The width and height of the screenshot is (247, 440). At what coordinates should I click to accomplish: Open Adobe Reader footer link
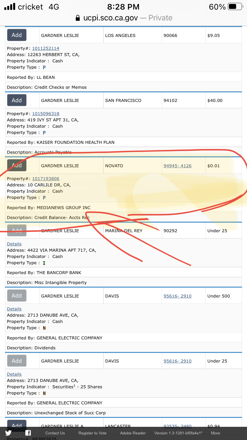(133, 433)
